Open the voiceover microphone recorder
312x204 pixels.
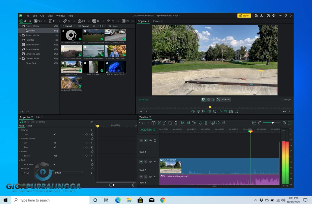pos(206,123)
